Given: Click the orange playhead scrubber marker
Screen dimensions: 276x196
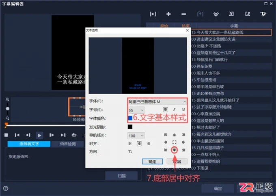Looking at the screenshot, I should pyautogui.click(x=6, y=125).
